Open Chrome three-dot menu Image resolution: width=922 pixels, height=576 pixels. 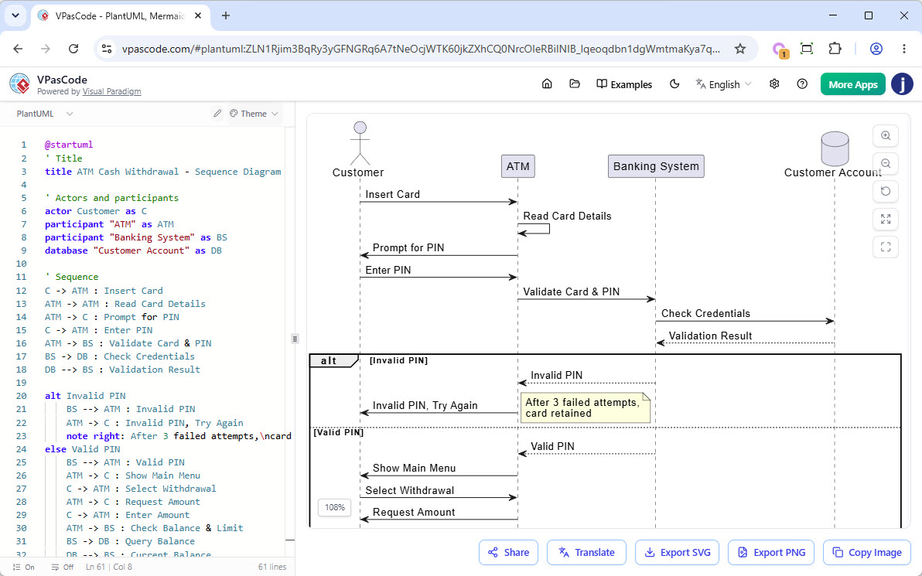(903, 49)
